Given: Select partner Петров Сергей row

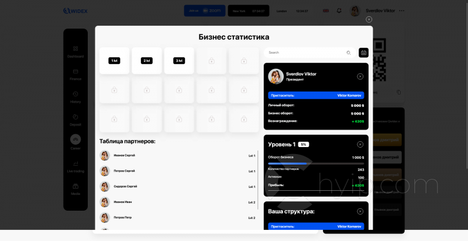Looking at the screenshot, I should [x=177, y=171].
